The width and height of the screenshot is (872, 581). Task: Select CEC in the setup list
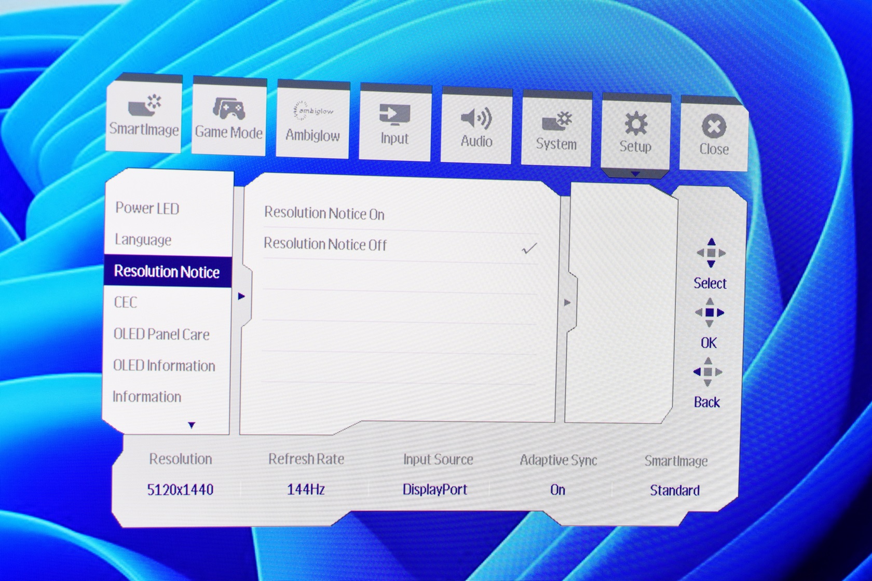[x=126, y=302]
